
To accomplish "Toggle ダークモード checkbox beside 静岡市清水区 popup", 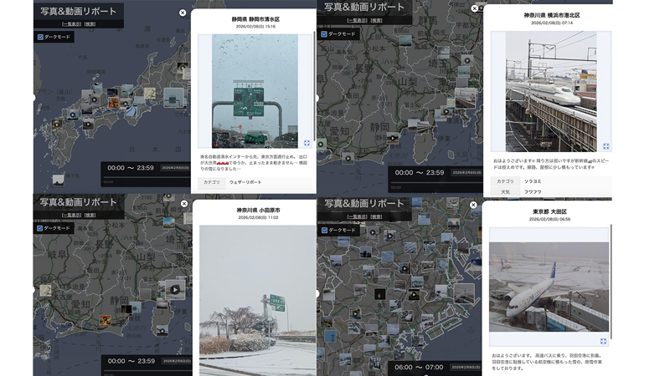I will [x=40, y=38].
